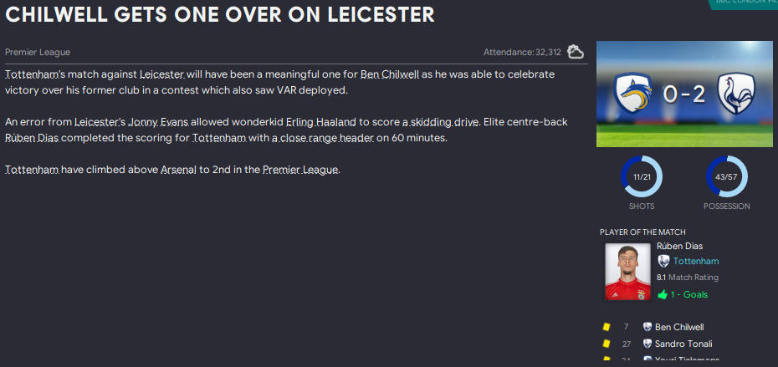The image size is (778, 367).
Task: Open Rúben Dias portrait photo
Action: [x=627, y=272]
